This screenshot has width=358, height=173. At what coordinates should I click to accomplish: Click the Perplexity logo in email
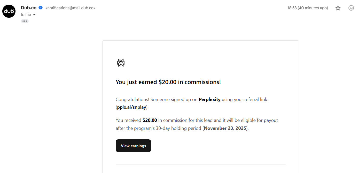coord(121,63)
